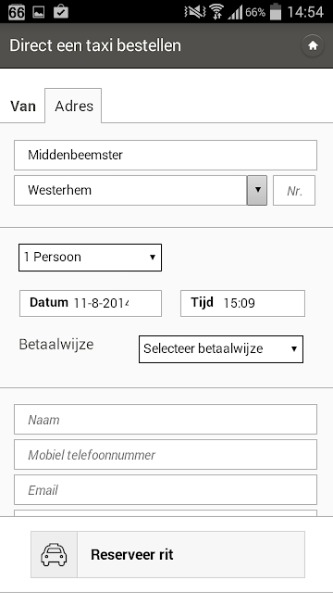Tap the 66 notification badge icon
This screenshot has height=593, width=333.
click(x=17, y=12)
